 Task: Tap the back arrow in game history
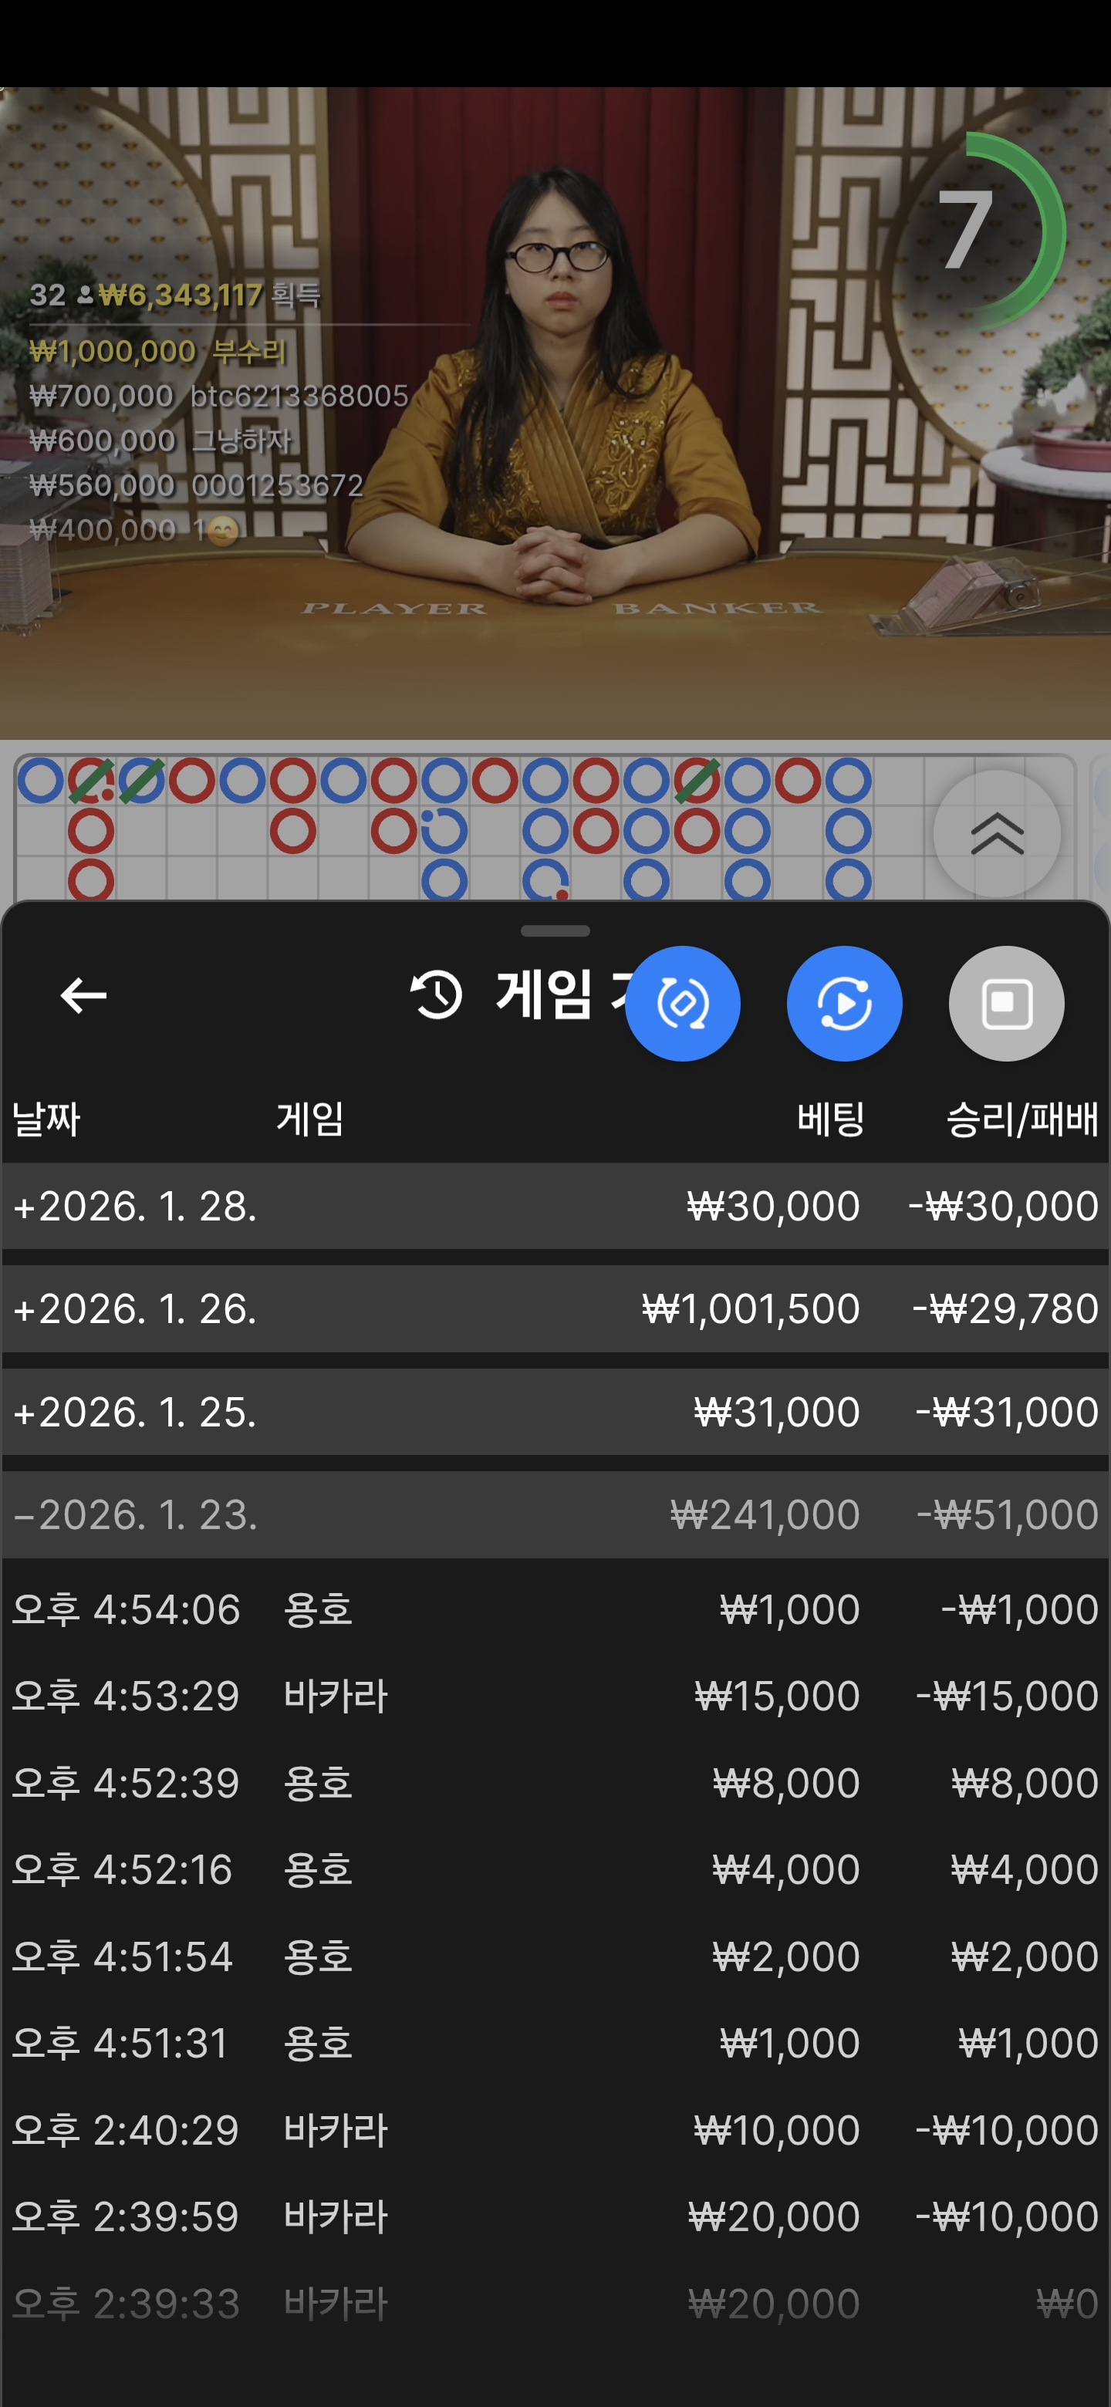[83, 995]
